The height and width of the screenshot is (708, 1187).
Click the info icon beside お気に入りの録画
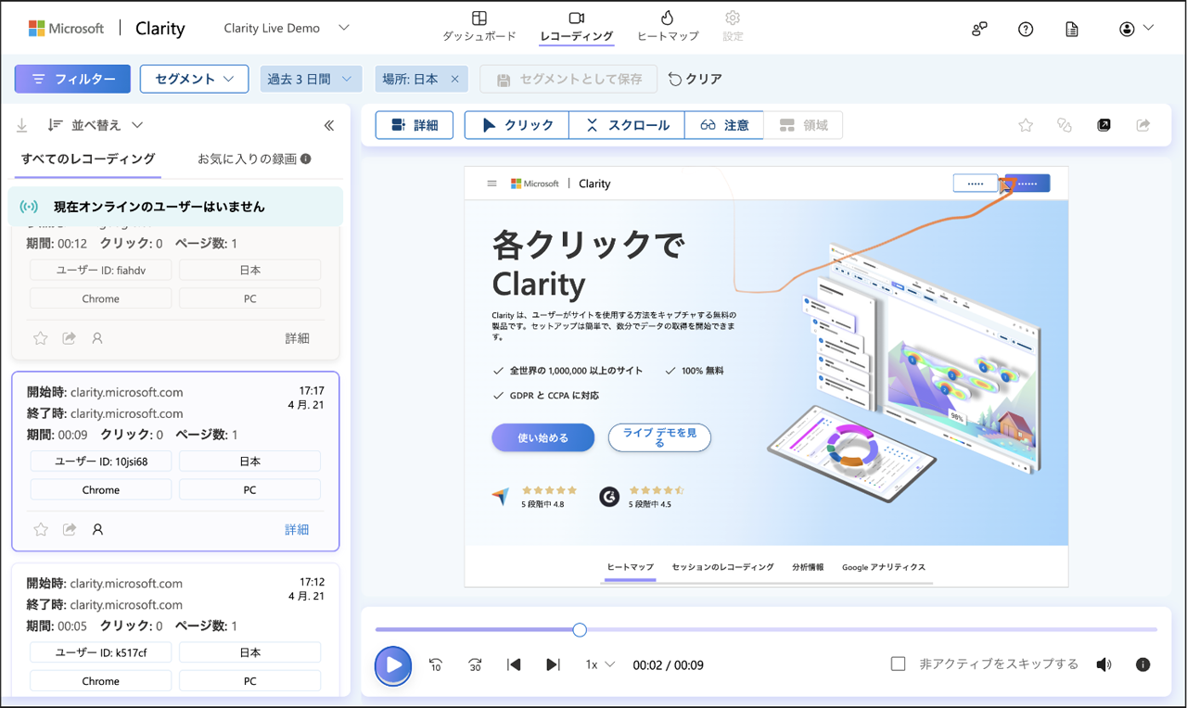[306, 158]
